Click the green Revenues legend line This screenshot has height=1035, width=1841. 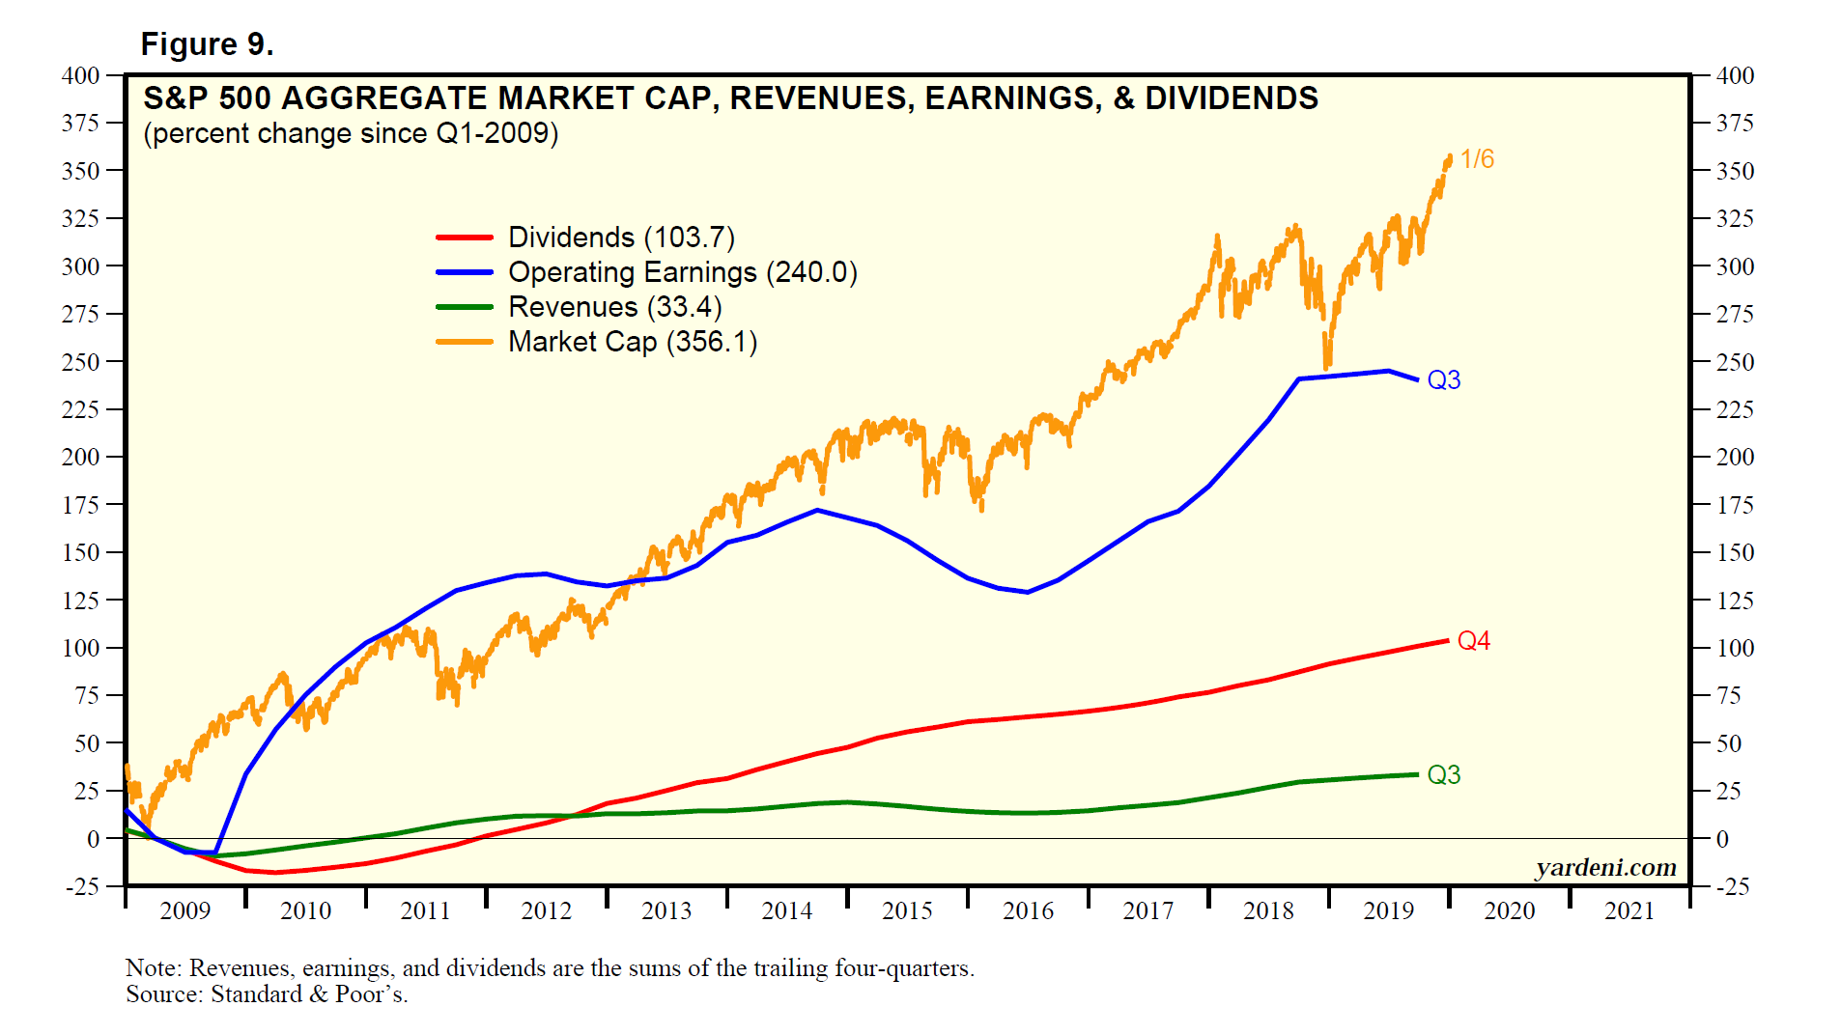point(464,307)
